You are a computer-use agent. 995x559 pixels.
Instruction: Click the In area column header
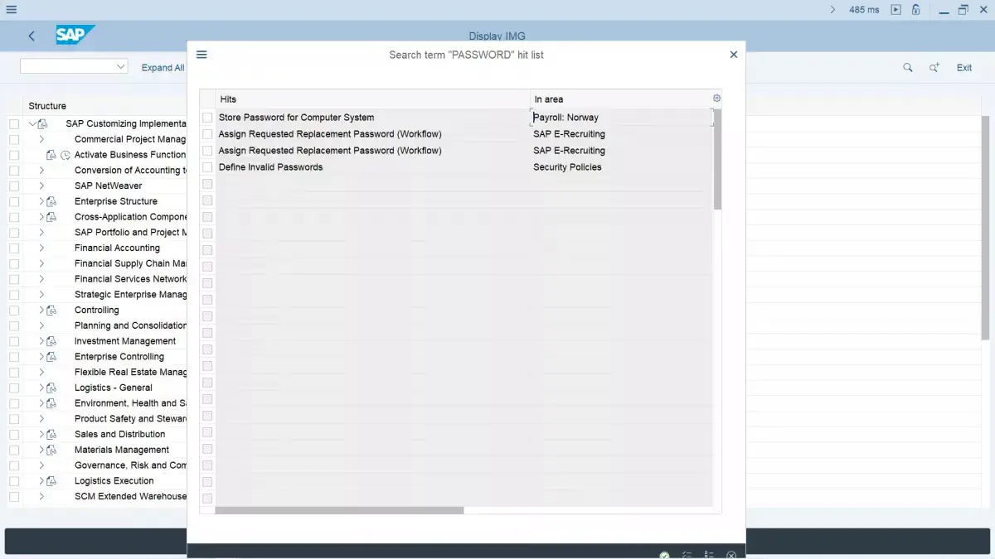tap(621, 99)
